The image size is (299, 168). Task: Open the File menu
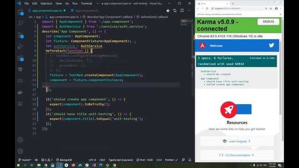27,3
